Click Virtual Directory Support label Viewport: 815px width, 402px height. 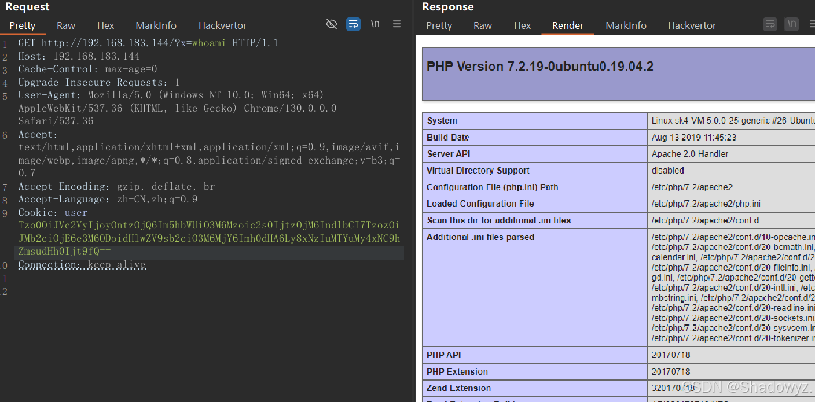pos(478,170)
